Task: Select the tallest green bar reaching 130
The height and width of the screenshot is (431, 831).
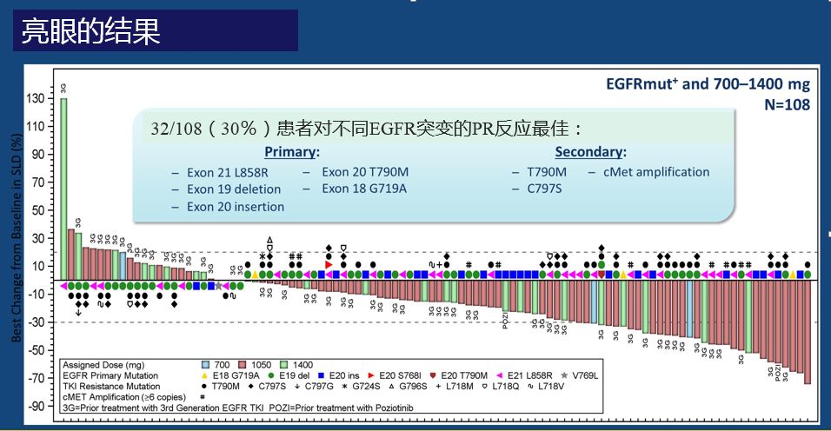Action: point(63,189)
